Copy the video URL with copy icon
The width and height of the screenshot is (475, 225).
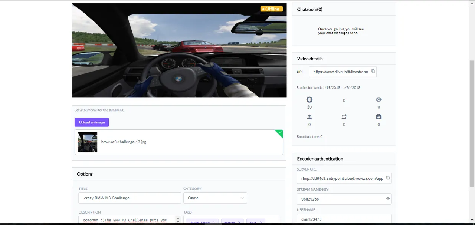tap(373, 72)
